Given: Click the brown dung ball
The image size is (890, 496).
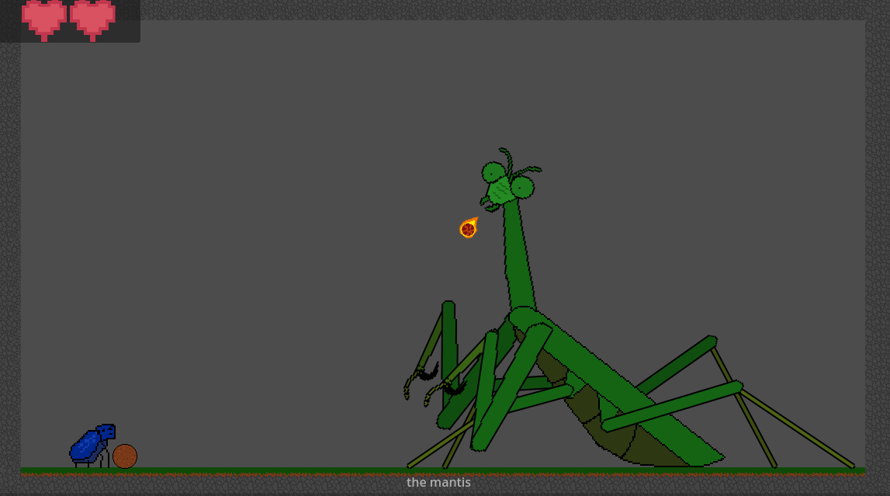Looking at the screenshot, I should coord(125,456).
